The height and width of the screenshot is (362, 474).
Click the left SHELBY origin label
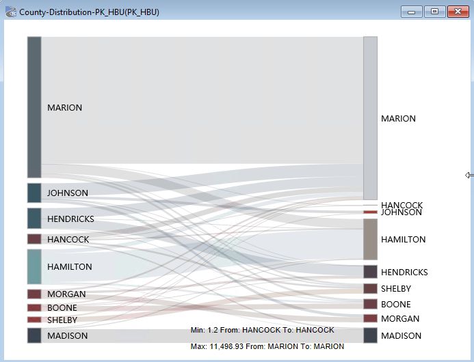(x=62, y=320)
